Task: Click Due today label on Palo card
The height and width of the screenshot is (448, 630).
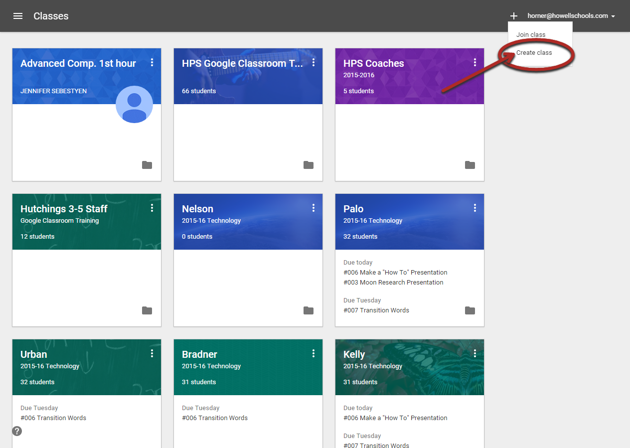Action: (358, 263)
